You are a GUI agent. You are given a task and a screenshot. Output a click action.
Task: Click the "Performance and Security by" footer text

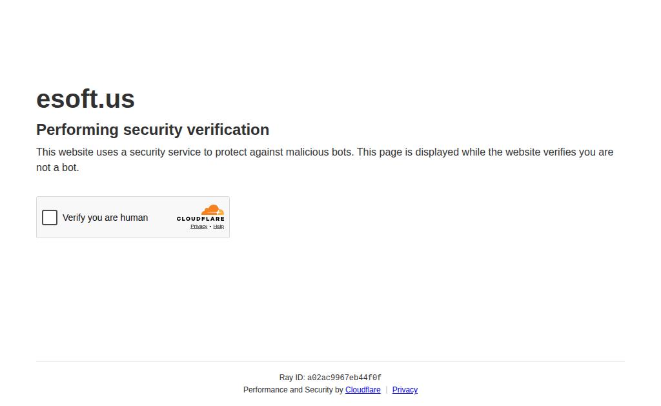click(x=293, y=390)
